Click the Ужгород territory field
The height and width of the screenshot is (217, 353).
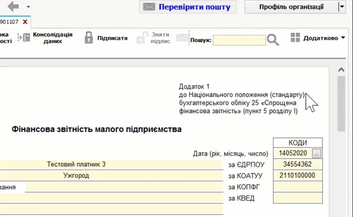coord(111,175)
